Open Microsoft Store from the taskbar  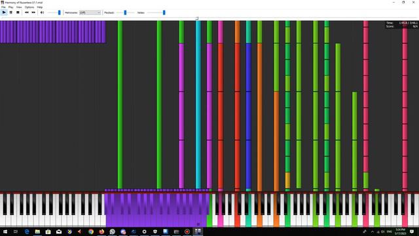(x=48, y=231)
